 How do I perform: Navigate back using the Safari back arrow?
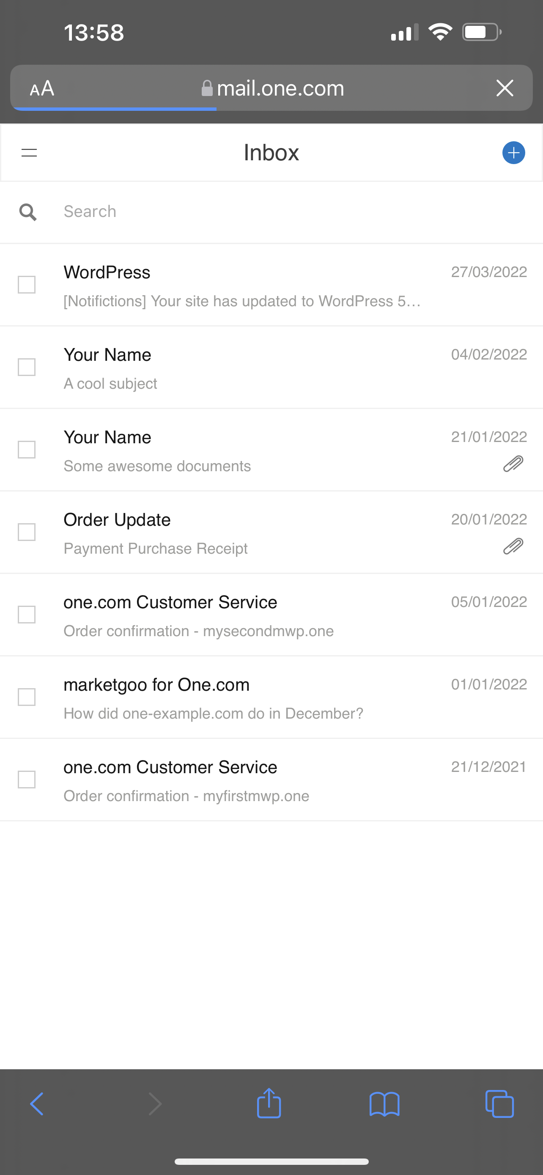36,1104
